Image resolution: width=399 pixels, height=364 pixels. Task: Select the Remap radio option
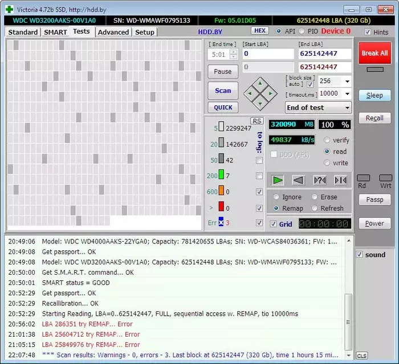pos(276,208)
